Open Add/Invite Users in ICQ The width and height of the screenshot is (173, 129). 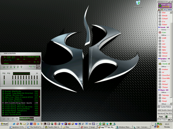pos(165,110)
